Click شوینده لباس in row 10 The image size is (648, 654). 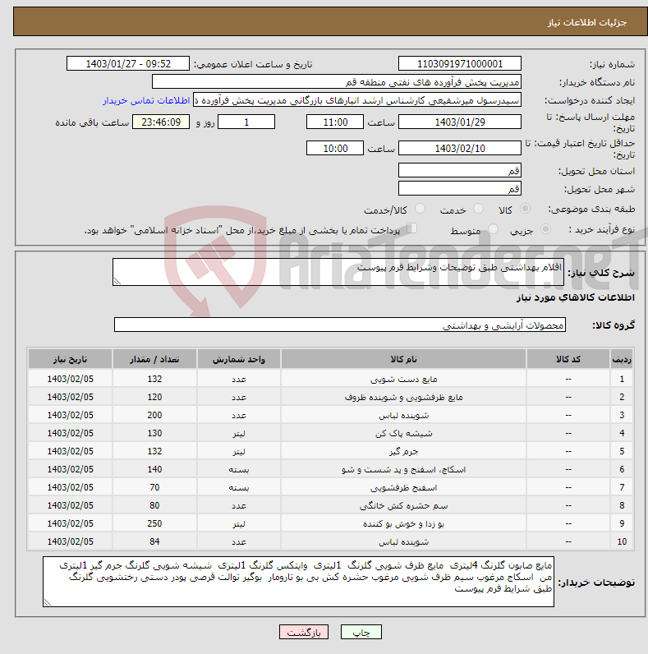coord(403,541)
